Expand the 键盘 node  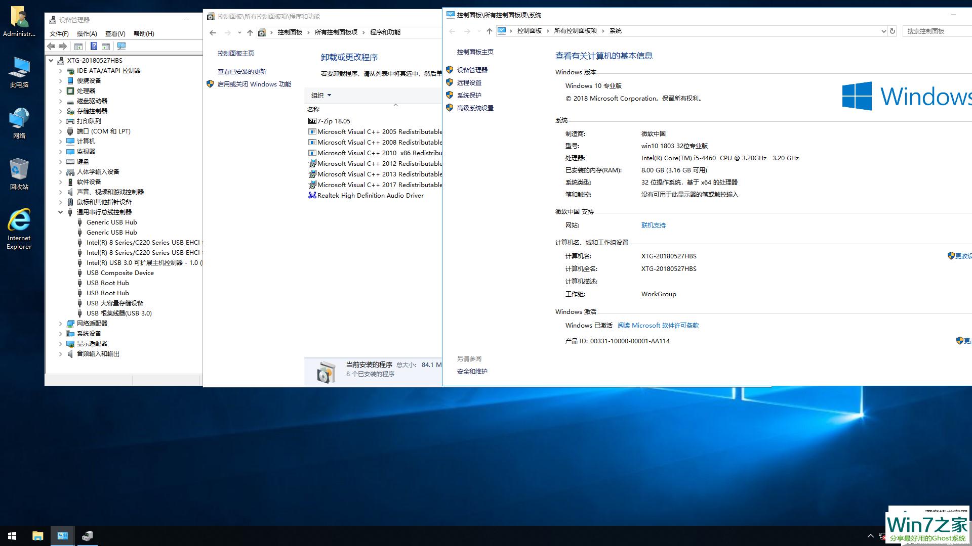(61, 161)
